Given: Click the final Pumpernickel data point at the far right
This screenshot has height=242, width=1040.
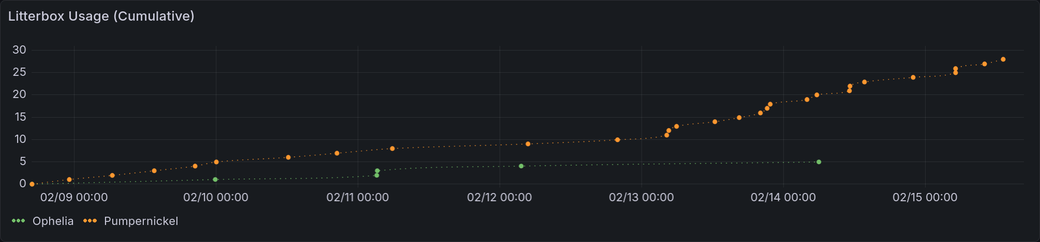Looking at the screenshot, I should click(x=1003, y=59).
